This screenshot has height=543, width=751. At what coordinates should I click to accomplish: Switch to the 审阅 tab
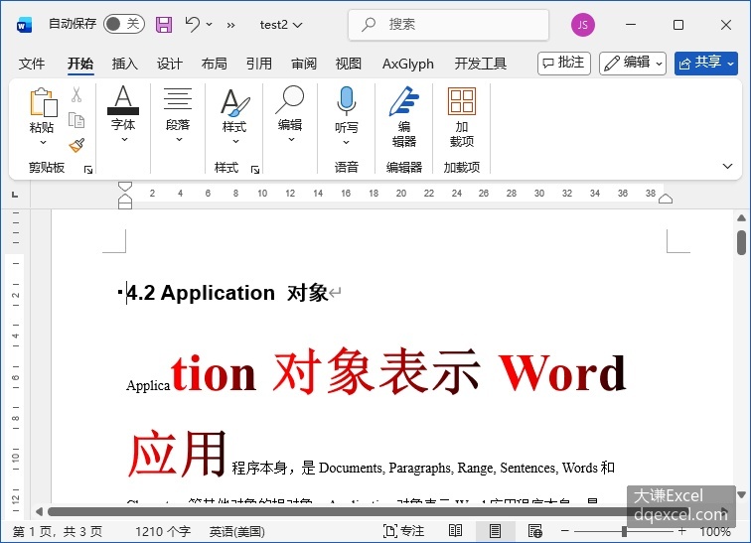pos(304,64)
